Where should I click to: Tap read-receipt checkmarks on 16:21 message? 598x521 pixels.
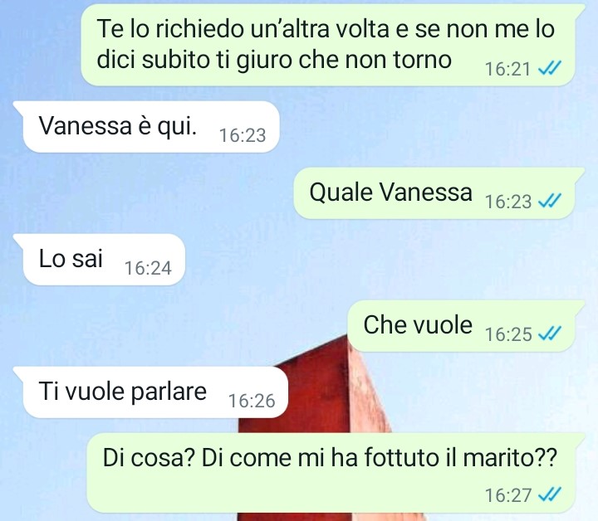pos(550,69)
